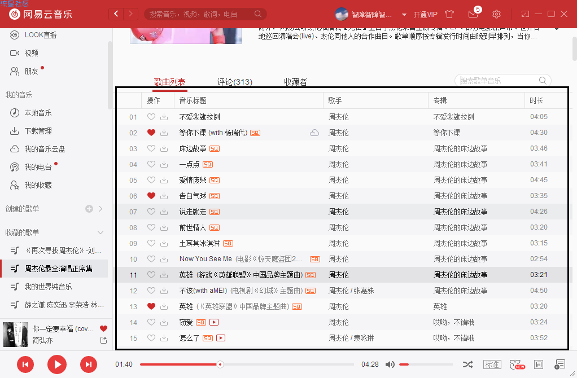Click the now playing album cover thumbnail

coord(15,334)
